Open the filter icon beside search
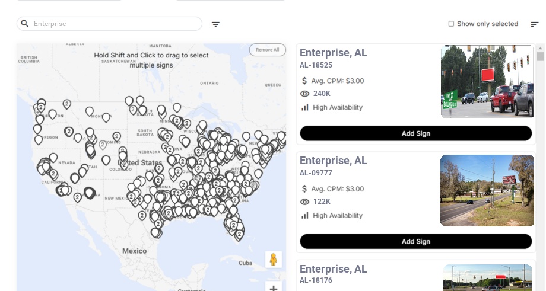 pos(215,24)
